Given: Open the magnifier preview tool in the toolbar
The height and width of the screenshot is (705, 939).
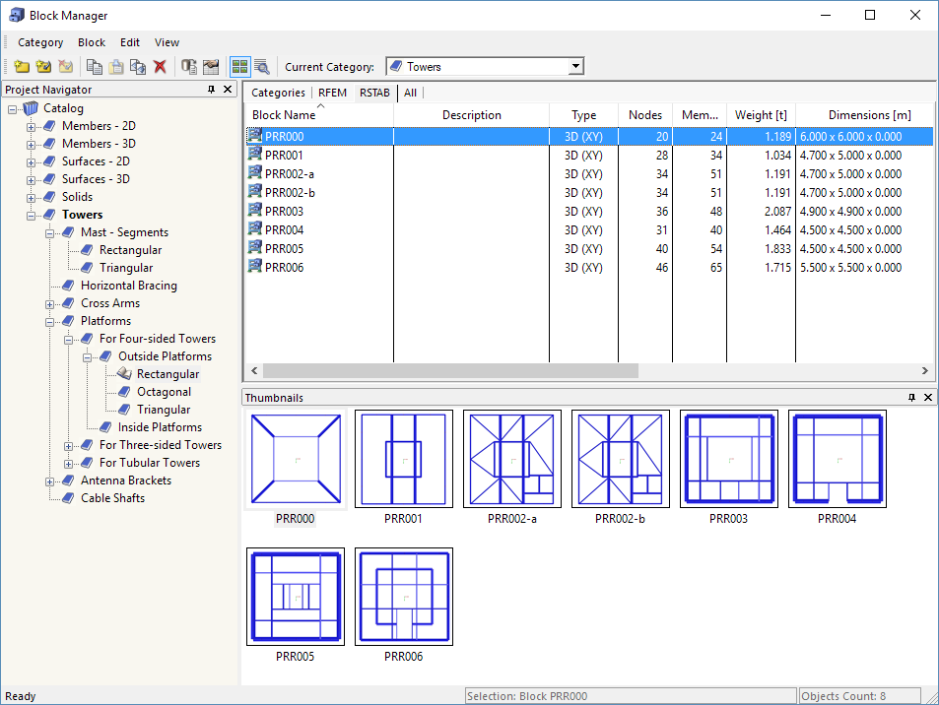Looking at the screenshot, I should coord(260,66).
